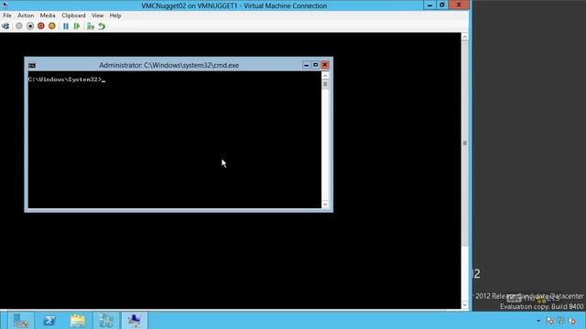The image size is (586, 329).
Task: Open File Explorer from the taskbar
Action: [78, 321]
